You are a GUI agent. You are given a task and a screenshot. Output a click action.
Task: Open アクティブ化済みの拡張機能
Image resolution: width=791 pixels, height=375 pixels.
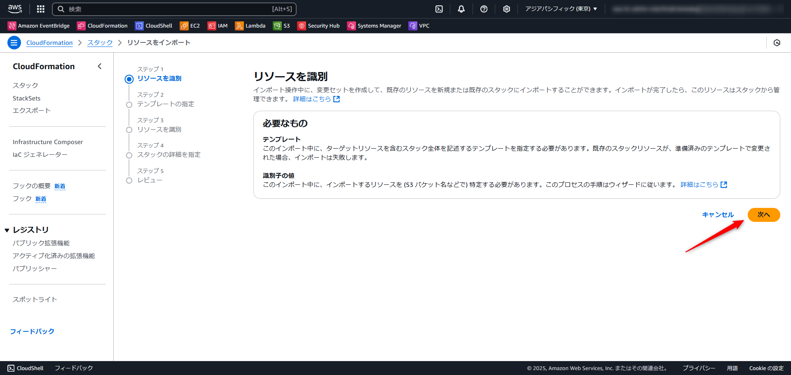point(54,256)
